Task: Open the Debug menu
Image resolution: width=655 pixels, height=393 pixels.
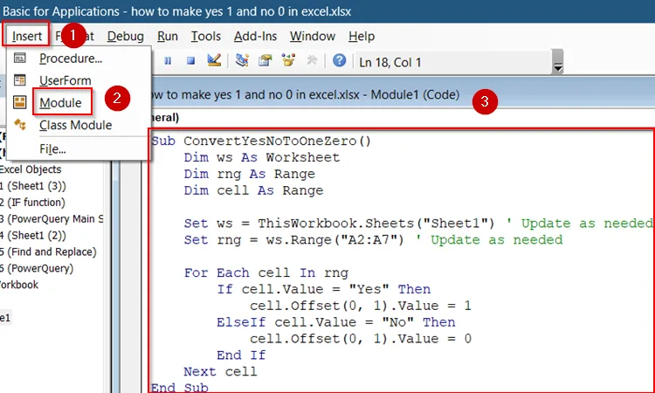Action: coord(125,37)
